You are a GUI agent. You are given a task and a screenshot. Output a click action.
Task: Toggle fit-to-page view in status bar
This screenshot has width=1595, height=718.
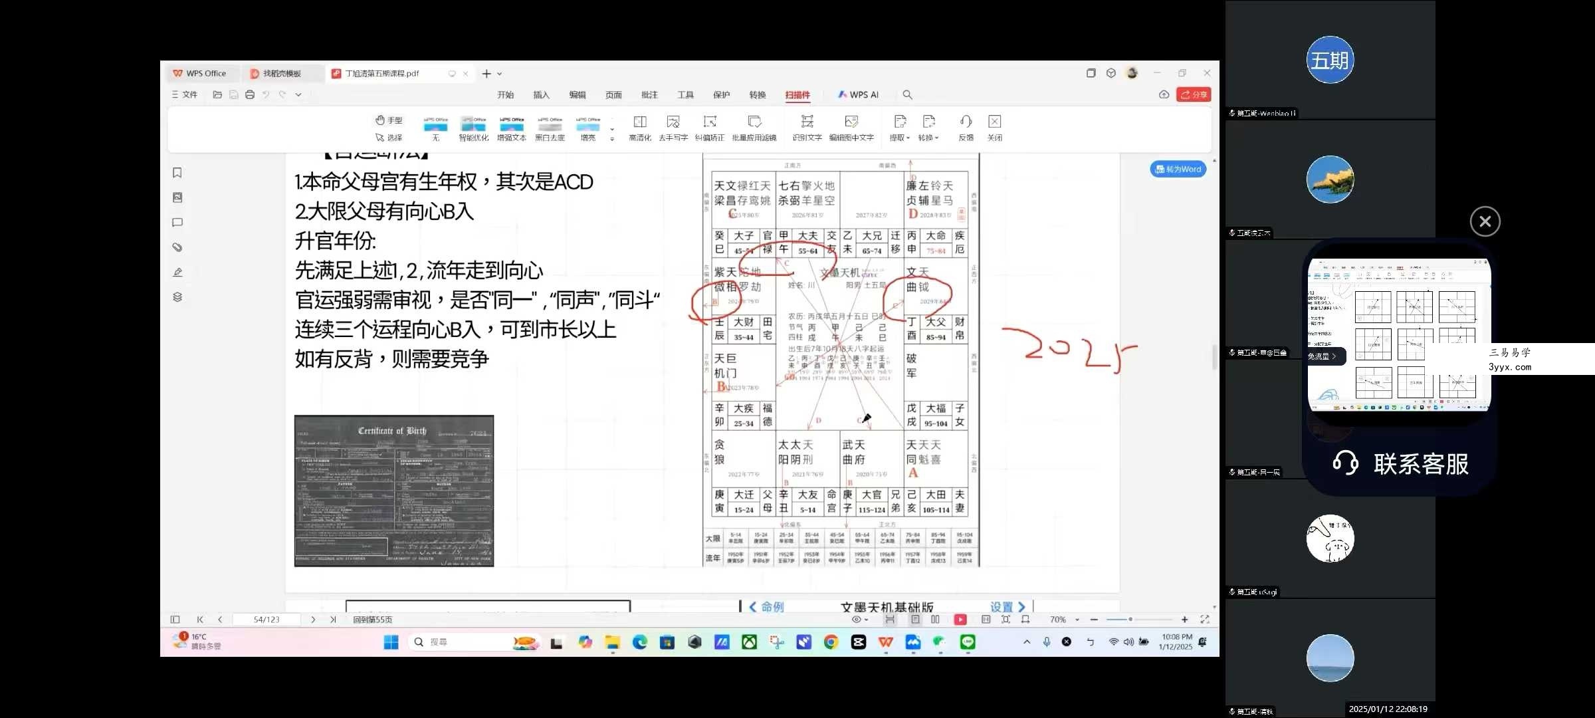point(1006,620)
